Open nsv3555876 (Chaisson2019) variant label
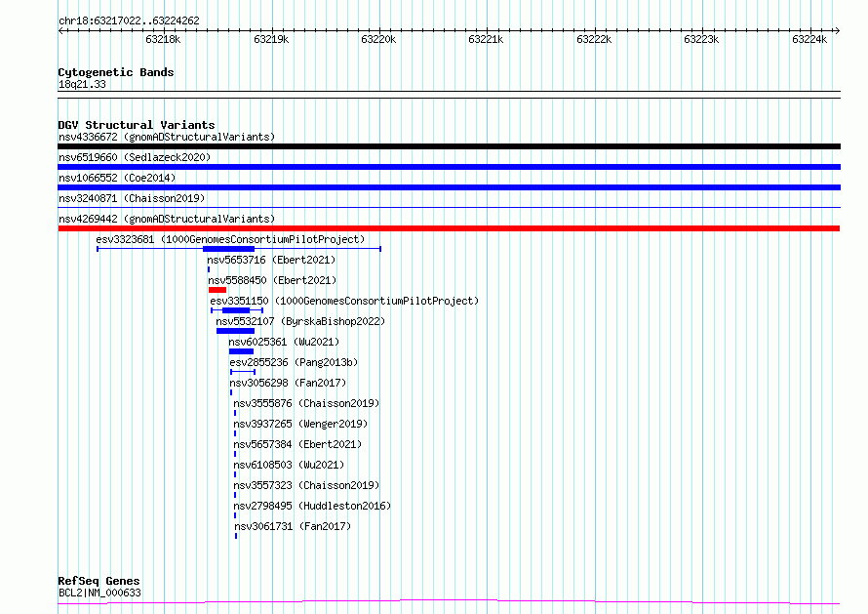868x614 pixels. click(x=306, y=403)
